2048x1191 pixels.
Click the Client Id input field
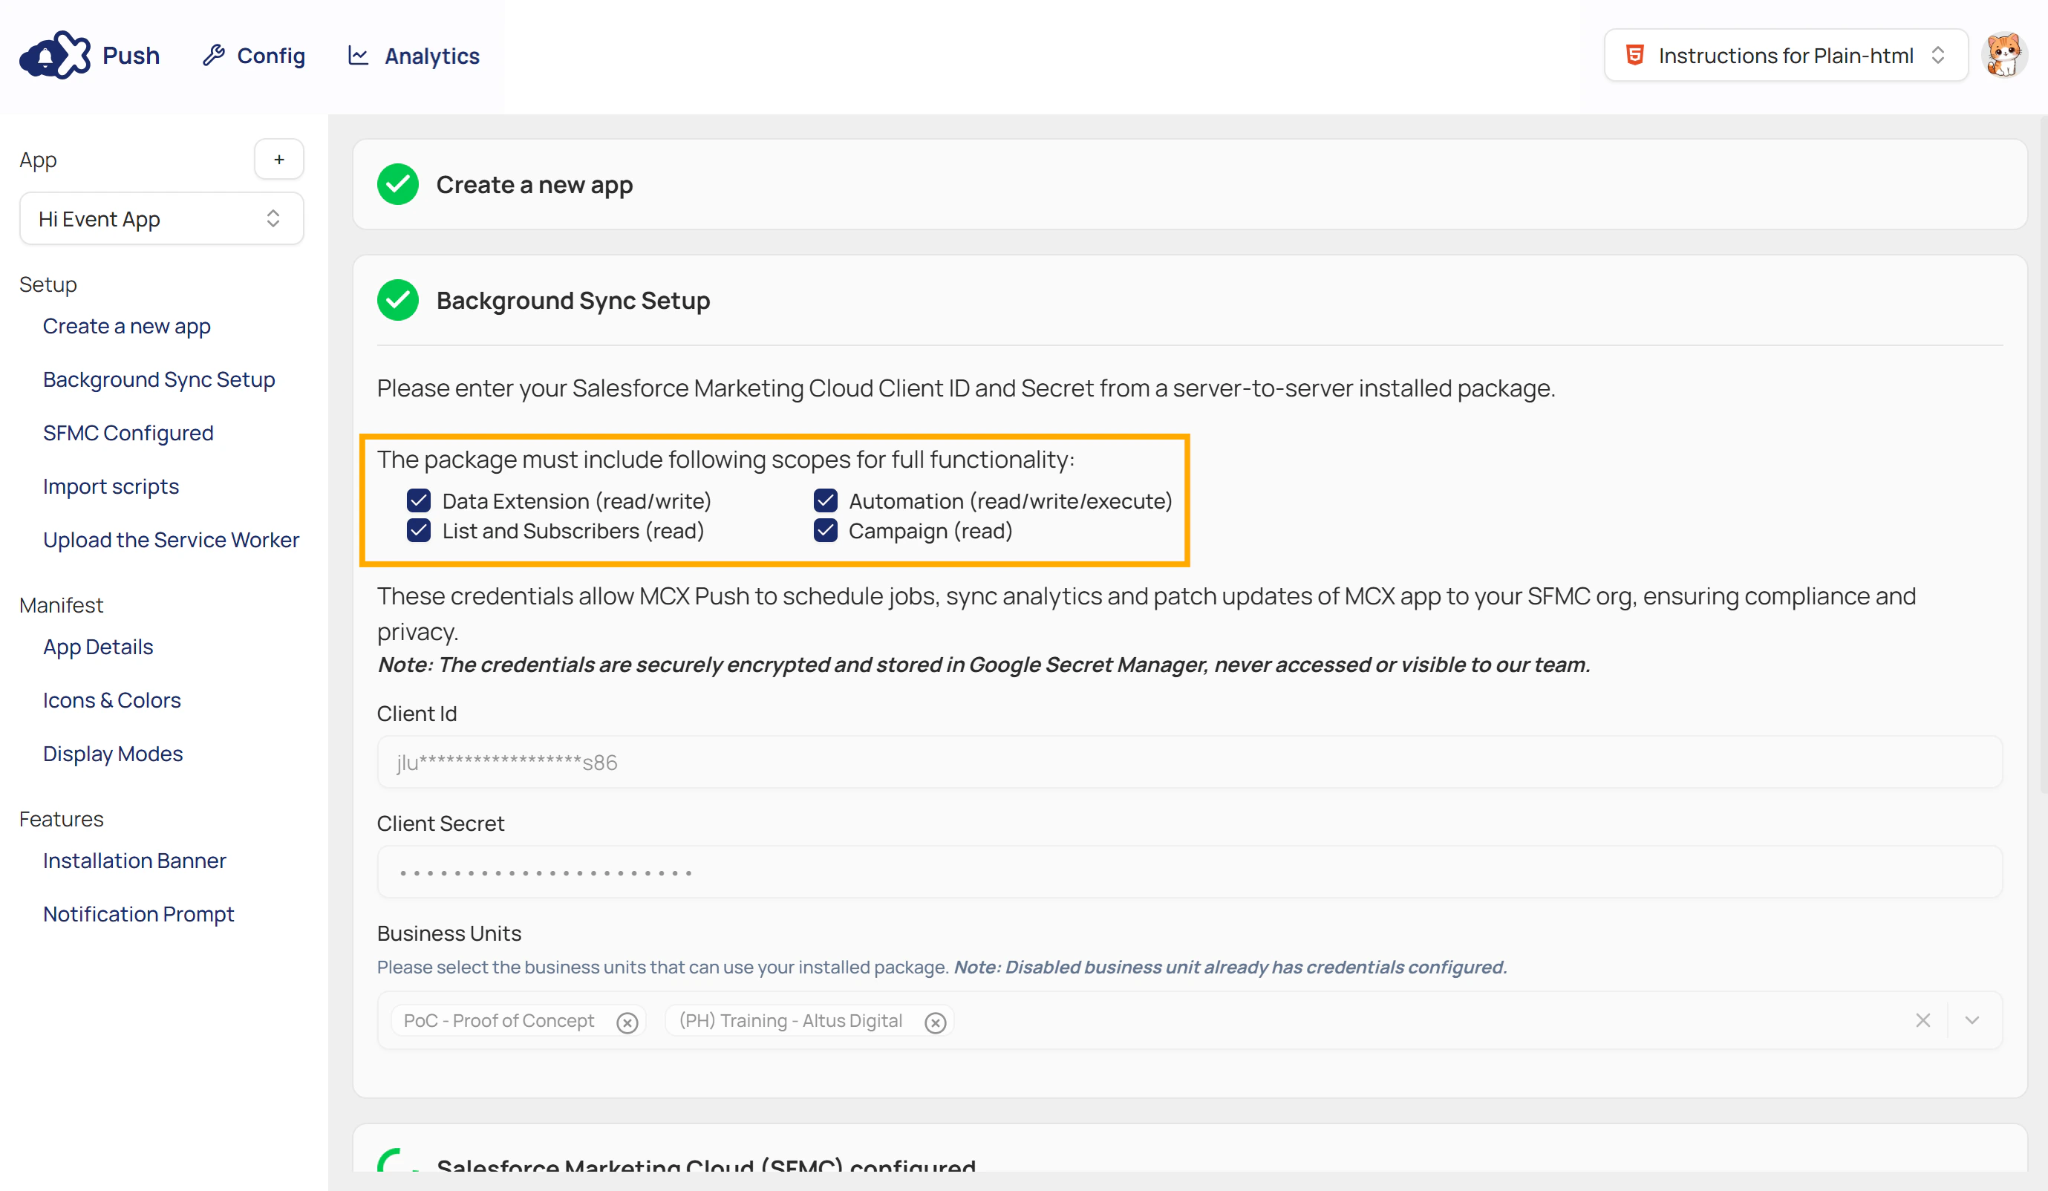pyautogui.click(x=1190, y=762)
